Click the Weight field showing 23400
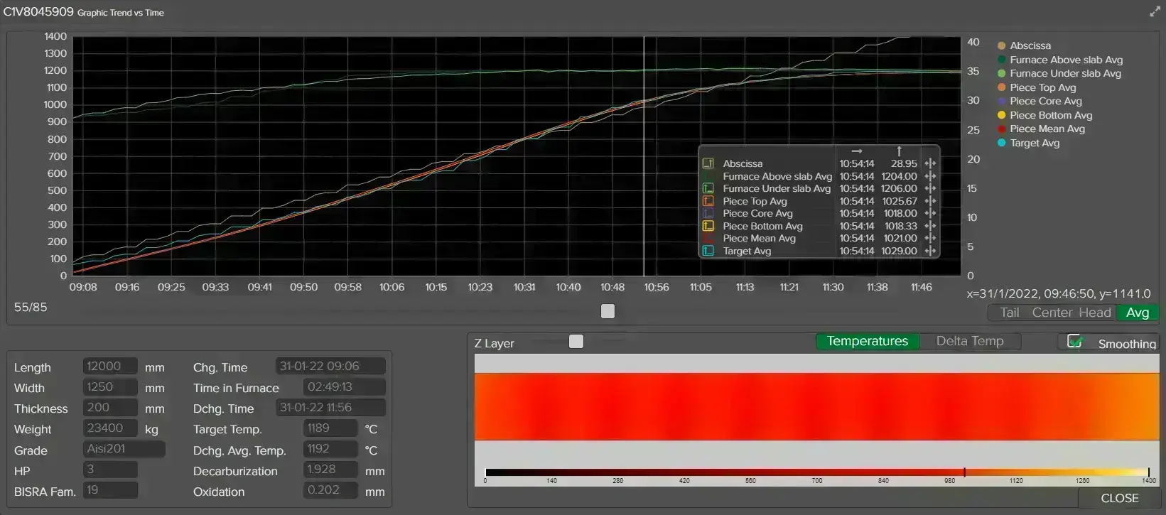The width and height of the screenshot is (1166, 515). pos(110,428)
